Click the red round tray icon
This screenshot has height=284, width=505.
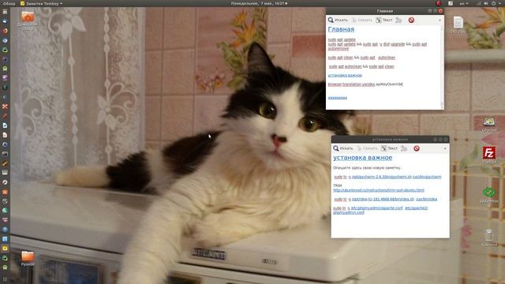click(x=439, y=3)
